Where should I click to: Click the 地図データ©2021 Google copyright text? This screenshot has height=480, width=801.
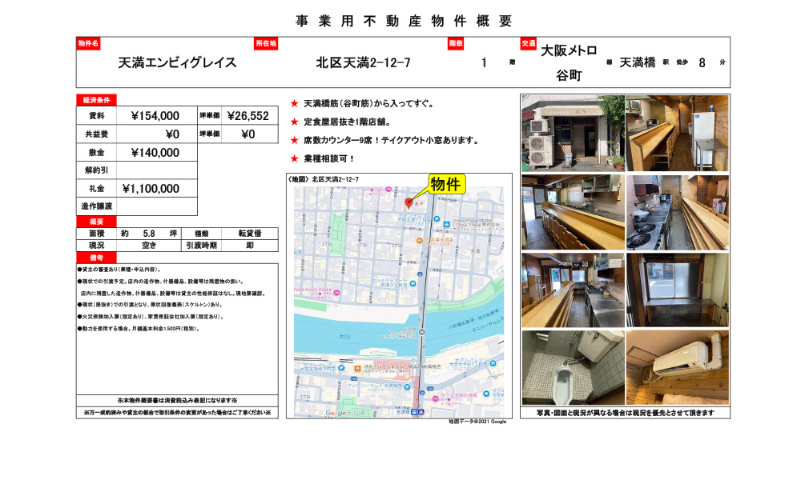pos(477,422)
